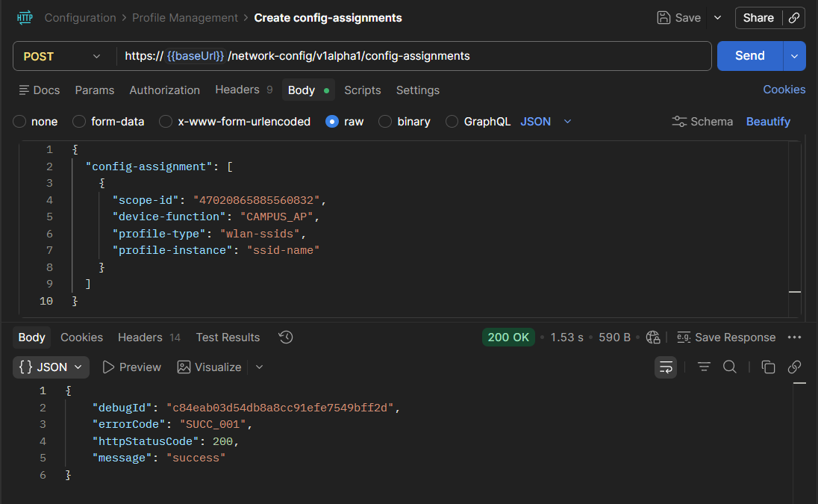This screenshot has height=504, width=818.
Task: Open the three-dot response options menu
Action: (x=794, y=337)
